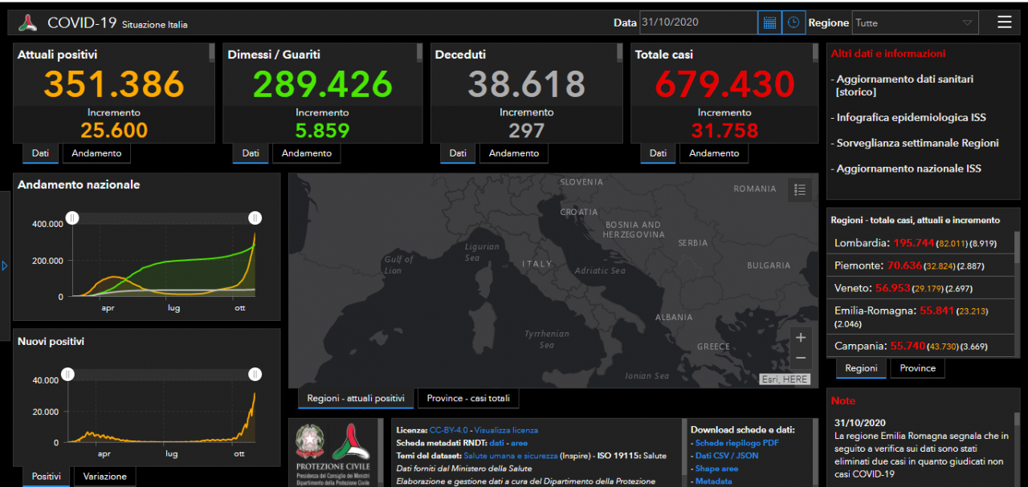Click left range handle of Andamento nazionale chart
Screen dimensions: 1028x487
[72, 217]
